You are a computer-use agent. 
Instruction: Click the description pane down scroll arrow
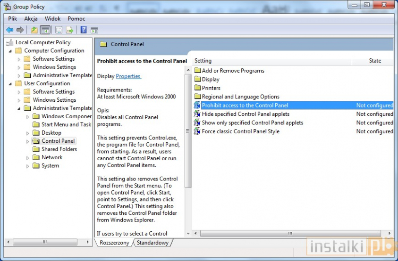pyautogui.click(x=188, y=233)
